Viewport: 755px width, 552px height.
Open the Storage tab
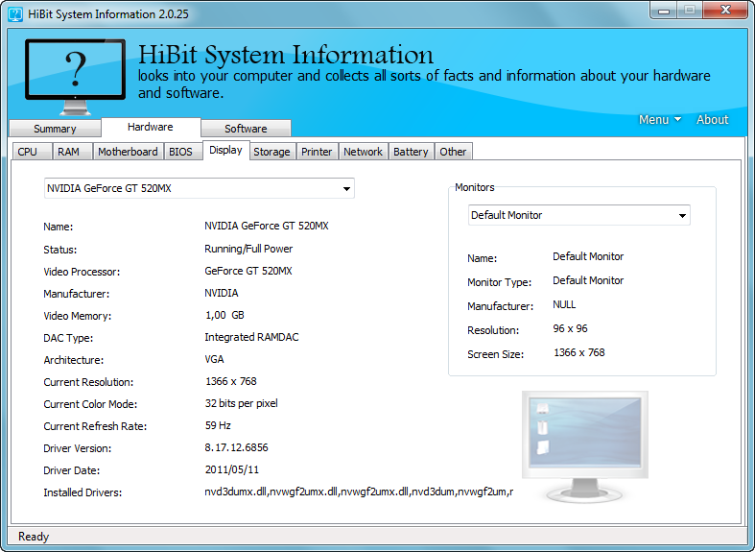271,152
